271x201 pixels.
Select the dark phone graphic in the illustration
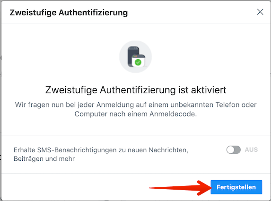[x=132, y=56]
